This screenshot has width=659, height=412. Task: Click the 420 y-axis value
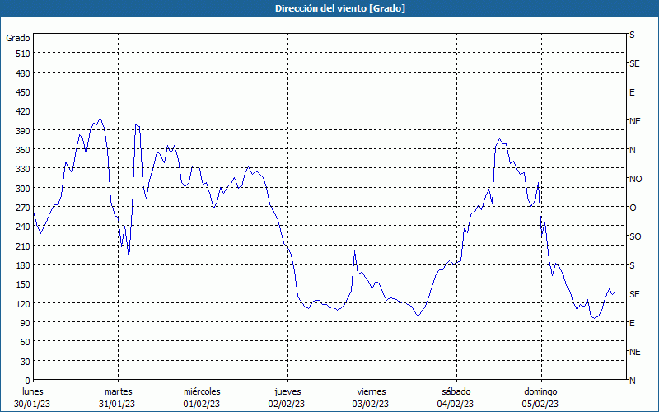(x=23, y=111)
